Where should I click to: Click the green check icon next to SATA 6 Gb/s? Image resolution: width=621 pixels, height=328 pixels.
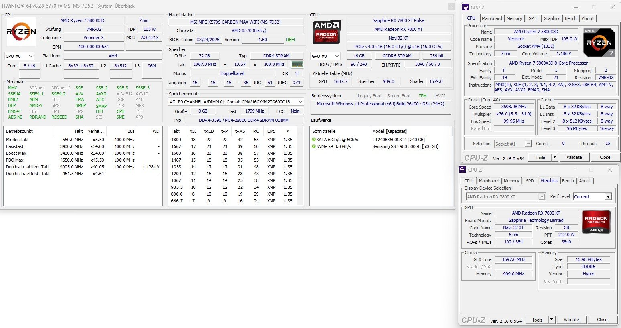313,140
